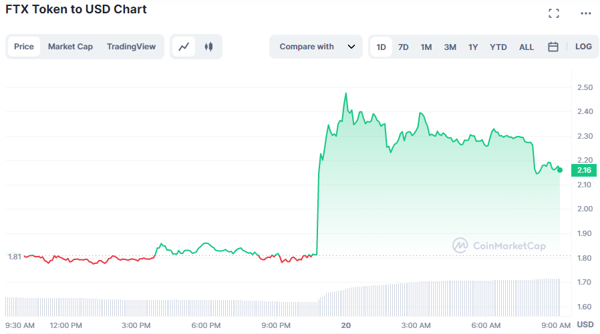Select the 7D time range

pos(404,47)
